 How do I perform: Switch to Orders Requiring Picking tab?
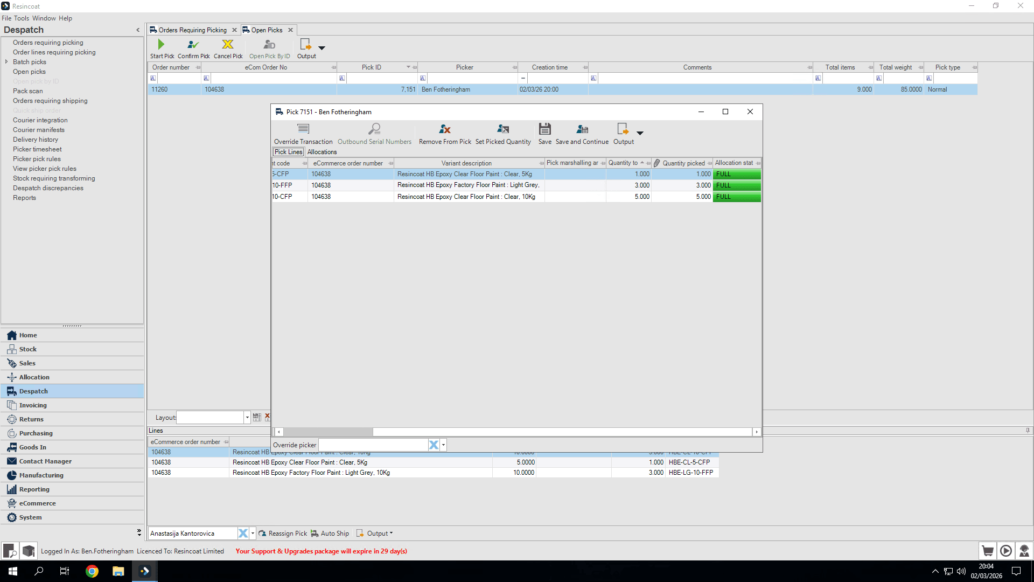(x=192, y=30)
